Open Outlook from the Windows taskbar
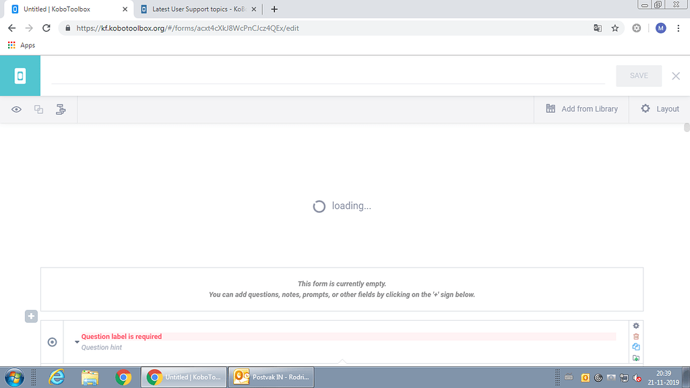This screenshot has height=388, width=690. [270, 377]
